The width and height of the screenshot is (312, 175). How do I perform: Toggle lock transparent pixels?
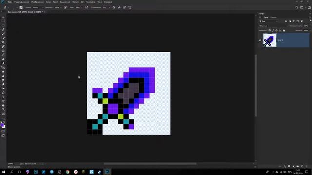pos(270,30)
